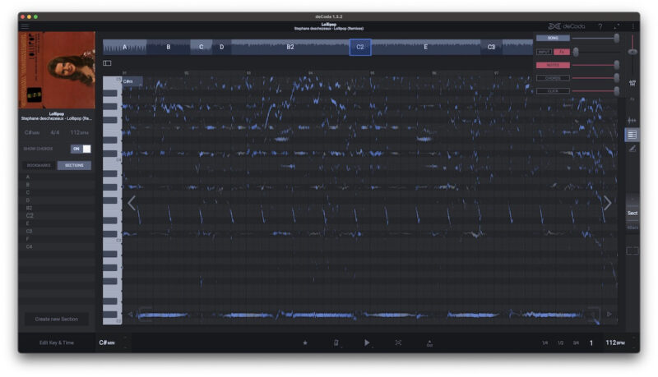Click the Create new Section button
658x377 pixels.
[x=57, y=319]
